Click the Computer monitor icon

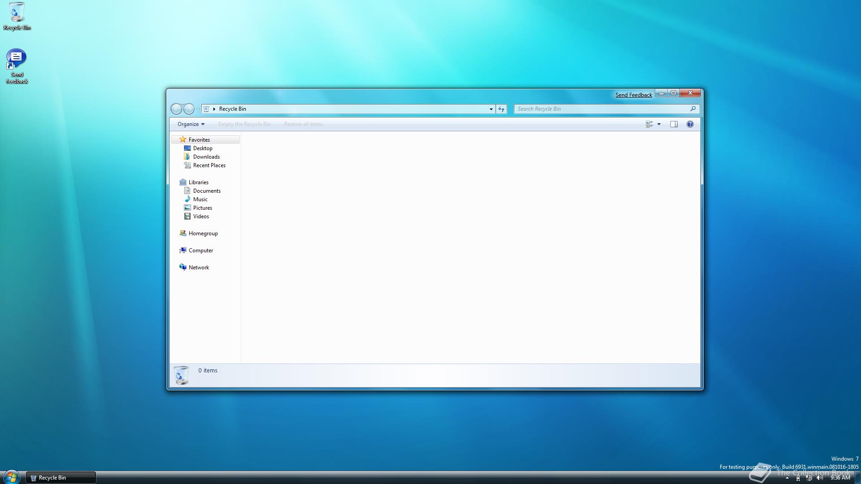183,250
